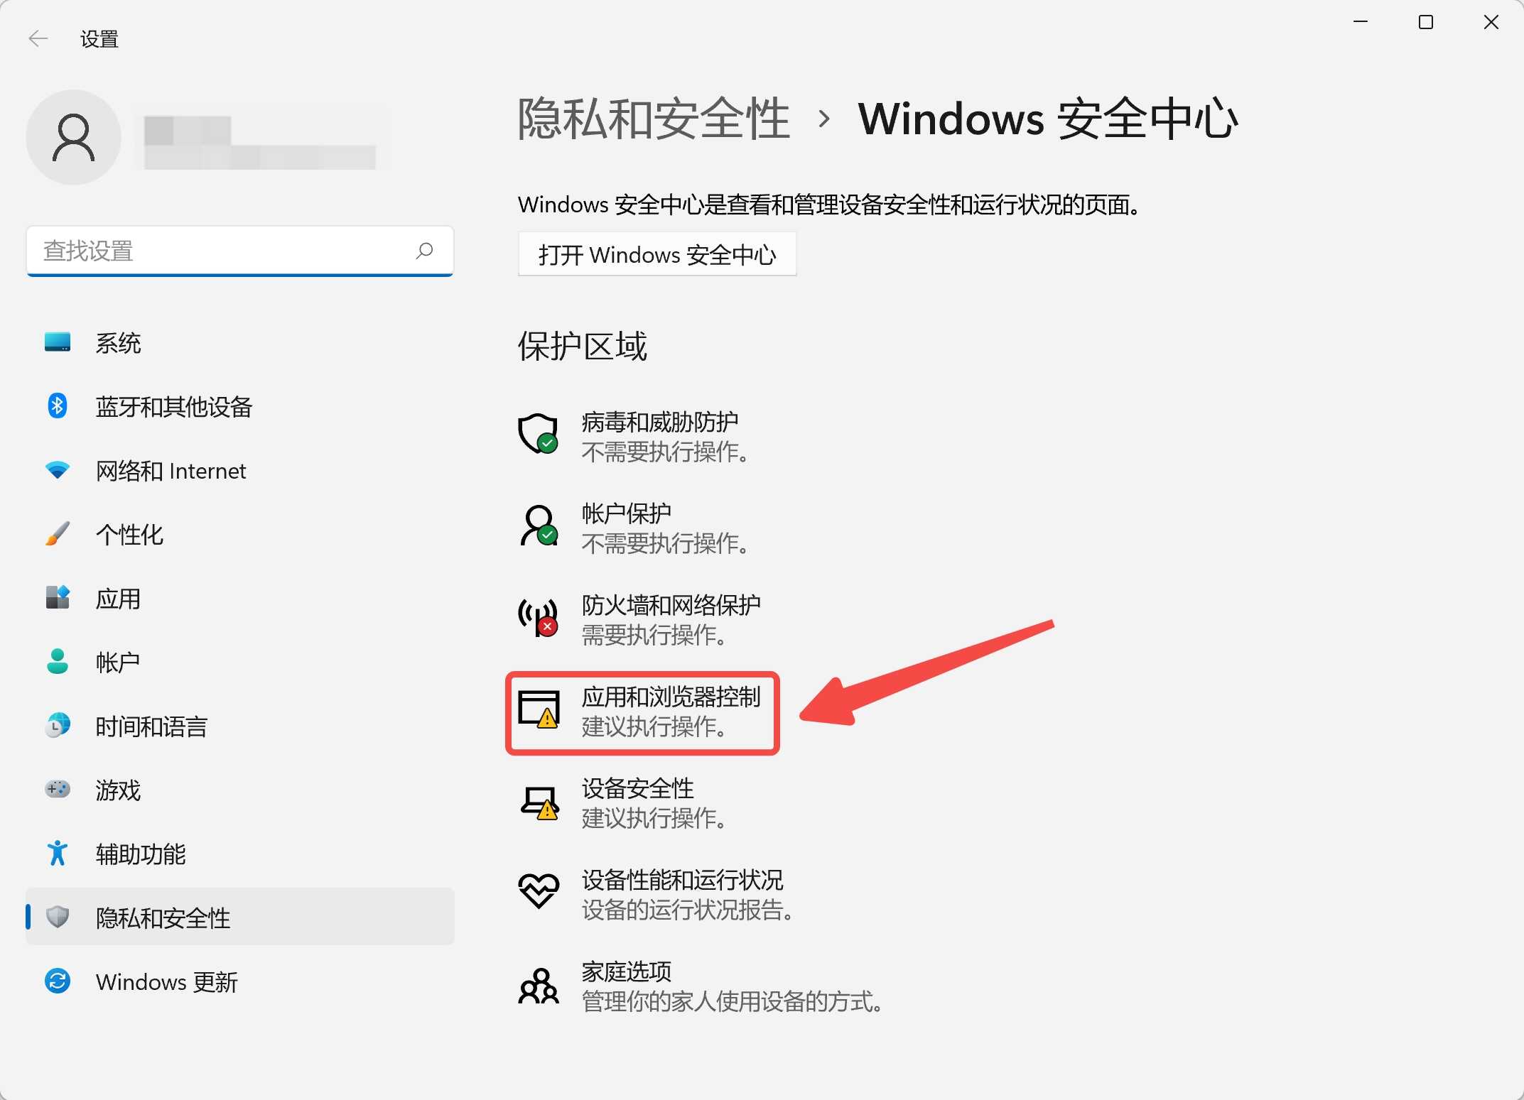Go to 个性化 settings

pyautogui.click(x=240, y=535)
